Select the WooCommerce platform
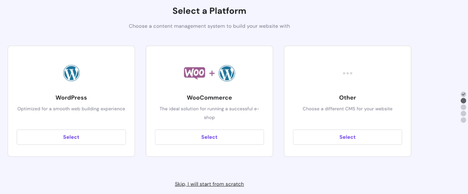 209,137
